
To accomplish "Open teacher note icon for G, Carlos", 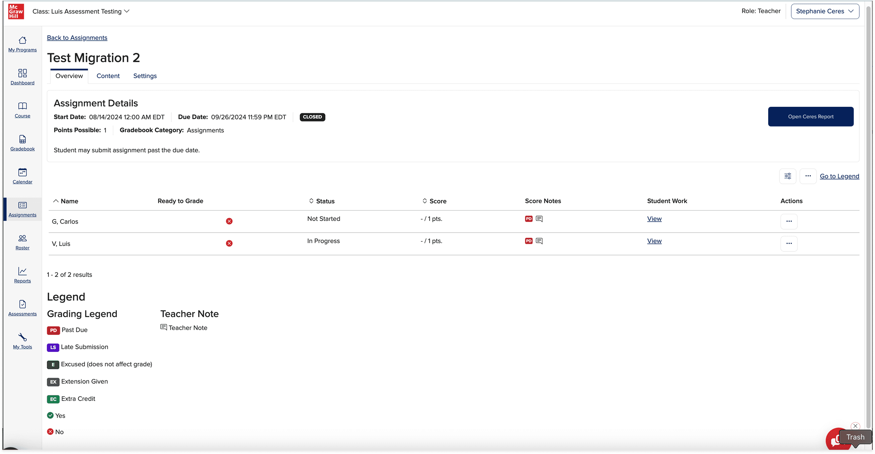I will pos(539,219).
